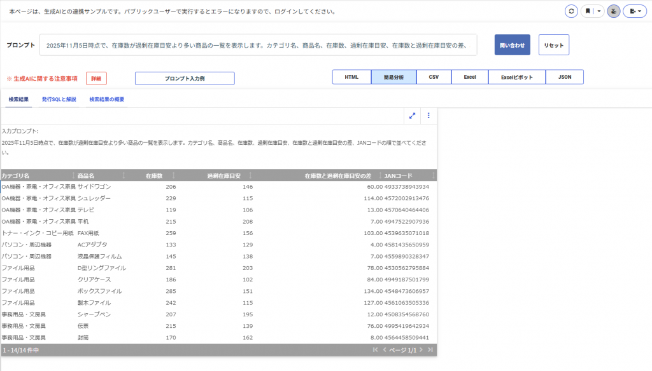
Task: Choose the Excelピボット output option
Action: coord(516,77)
